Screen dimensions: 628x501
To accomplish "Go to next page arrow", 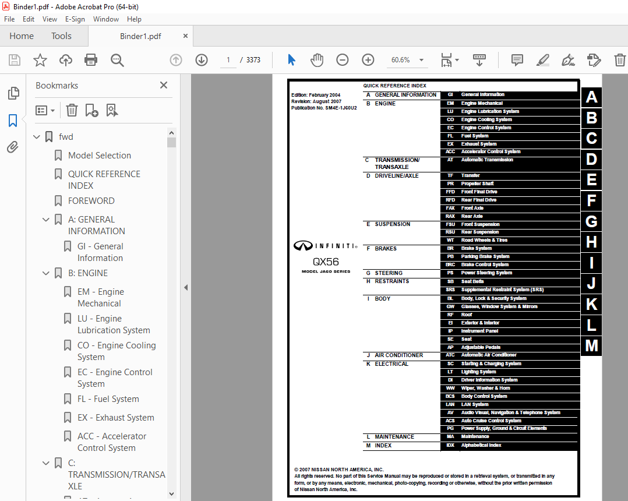I will pyautogui.click(x=202, y=60).
